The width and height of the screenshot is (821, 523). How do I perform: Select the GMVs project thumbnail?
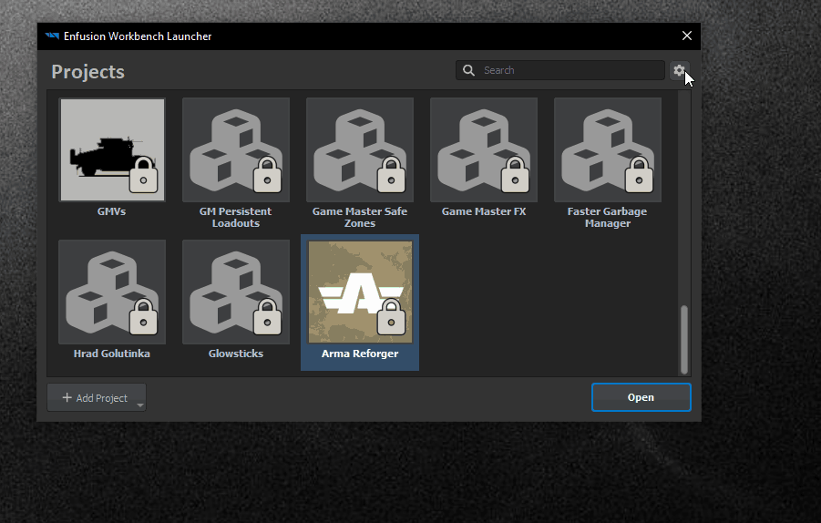(112, 149)
